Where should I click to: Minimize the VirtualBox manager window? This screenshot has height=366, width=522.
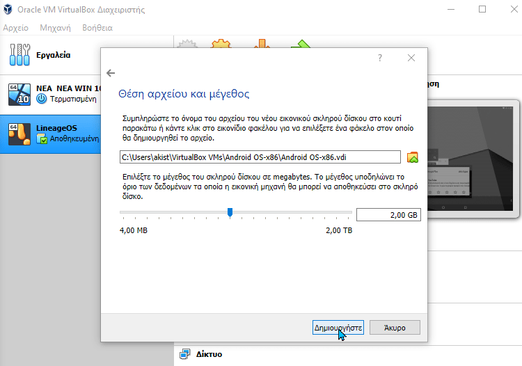451,9
